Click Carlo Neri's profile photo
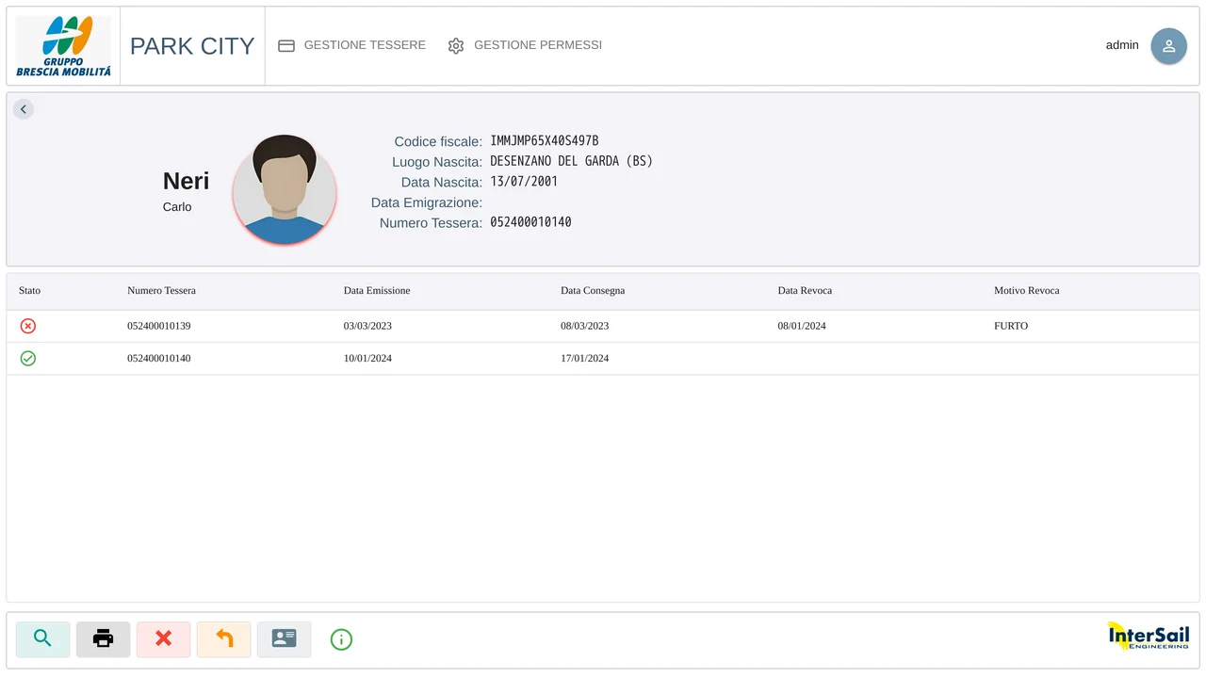Viewport: 1206px width, 678px height. (x=285, y=189)
